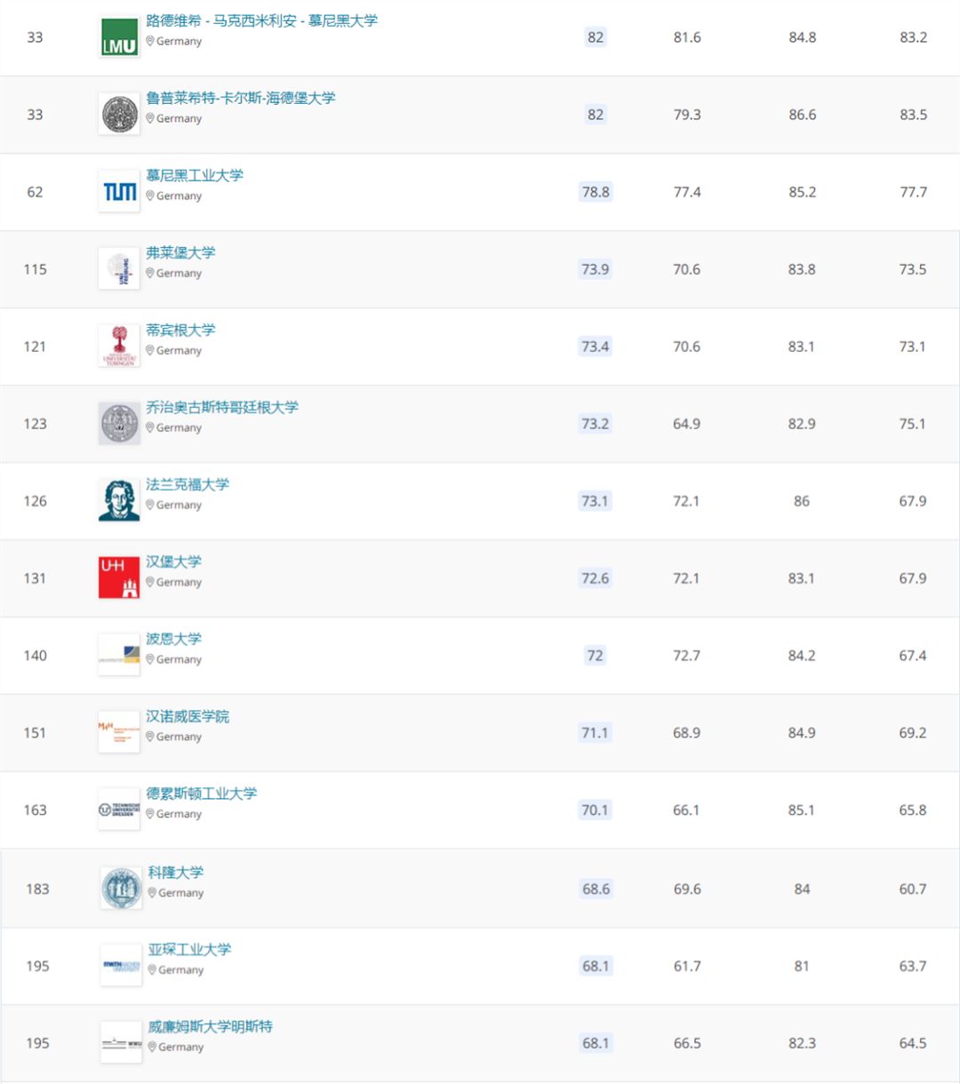Click the RWTH Aachen logo
960x1084 pixels.
121,966
